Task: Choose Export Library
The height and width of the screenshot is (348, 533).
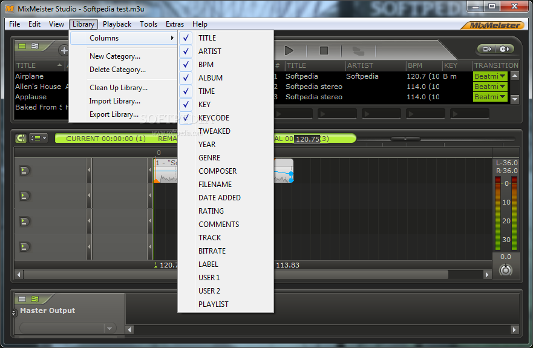Action: (123, 114)
